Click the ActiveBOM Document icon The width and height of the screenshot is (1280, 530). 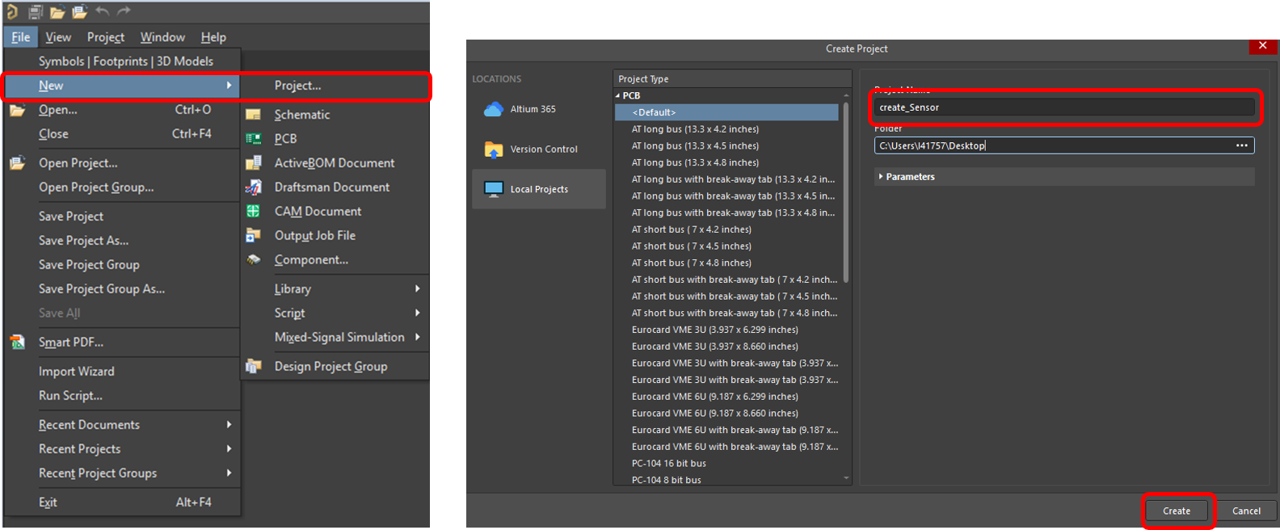(254, 163)
